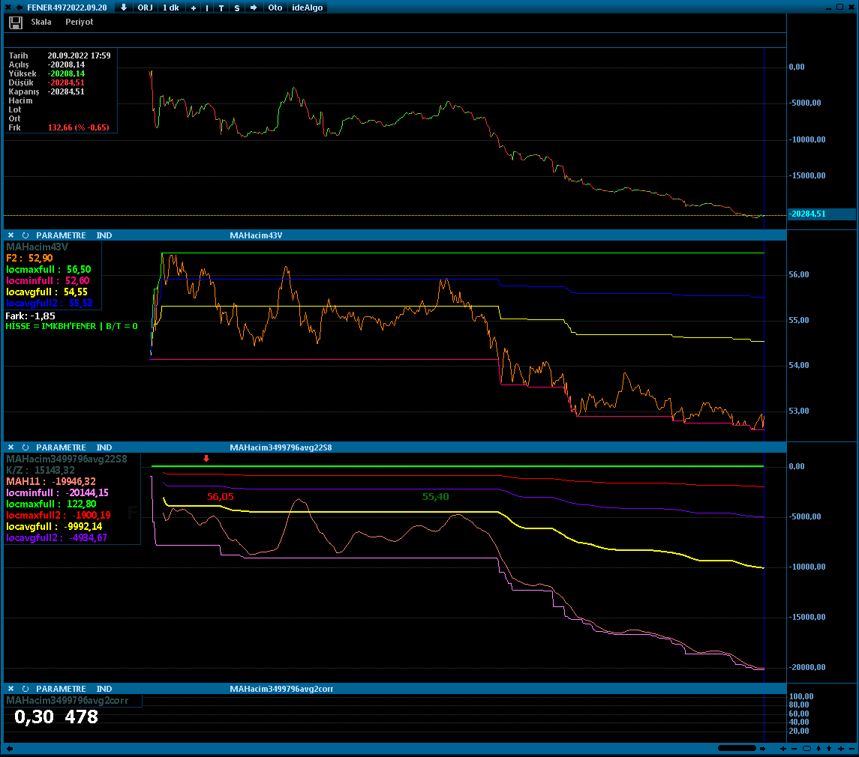This screenshot has width=859, height=757.
Task: Open PARAMETRE of the MAHacim3499796avg22S8 panel
Action: tap(61, 447)
